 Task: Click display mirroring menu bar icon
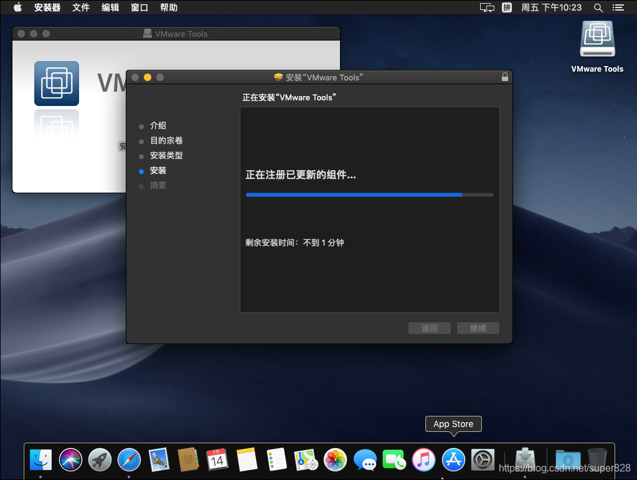tap(487, 7)
